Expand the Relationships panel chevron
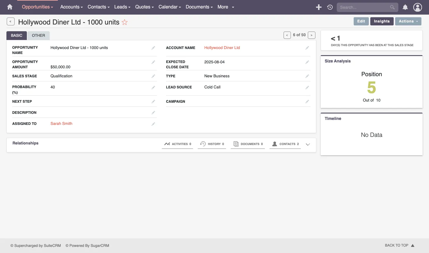This screenshot has height=253, width=429. (308, 144)
